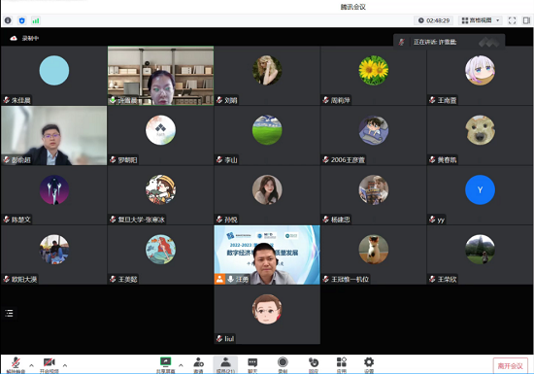Screen dimensions: 534x374
Task: Click the red leave meeting button
Action: point(510,366)
